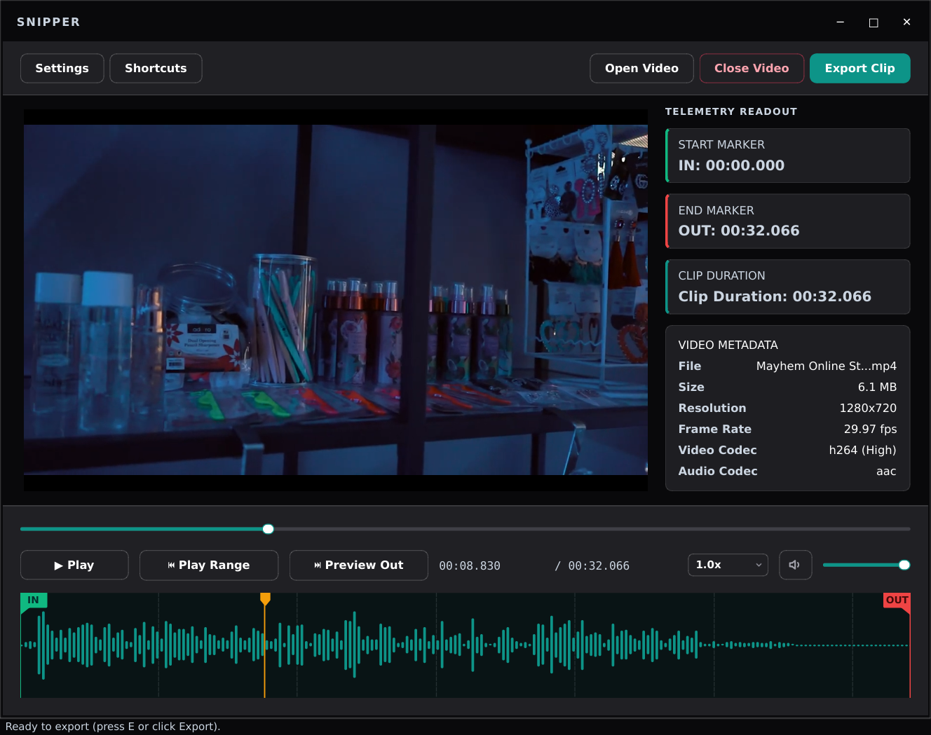Click the file name Mayhem Online St...mp4
Image resolution: width=931 pixels, height=735 pixels.
coord(826,366)
